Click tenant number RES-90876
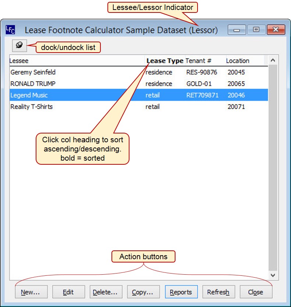291x307 pixels. coord(202,72)
